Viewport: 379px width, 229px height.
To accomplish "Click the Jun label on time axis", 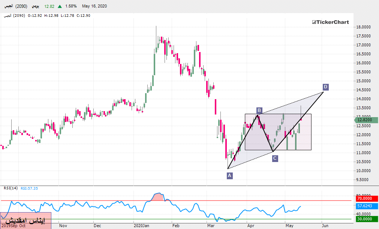I will pyautogui.click(x=325, y=226).
